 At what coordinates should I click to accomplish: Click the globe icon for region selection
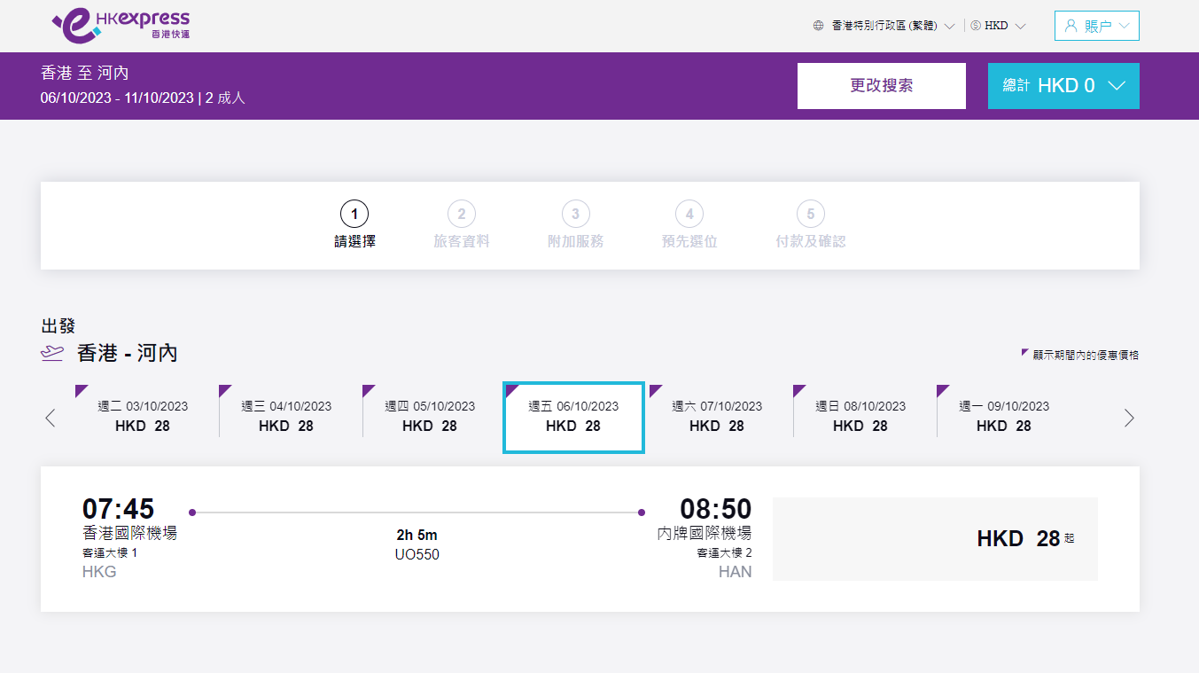[818, 26]
